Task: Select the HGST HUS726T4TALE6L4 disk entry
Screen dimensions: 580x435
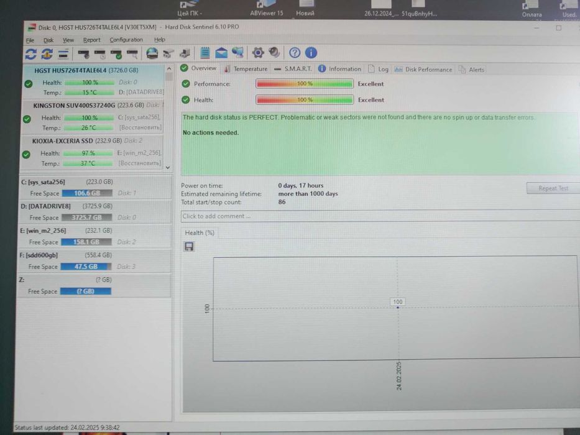Action: [x=93, y=81]
